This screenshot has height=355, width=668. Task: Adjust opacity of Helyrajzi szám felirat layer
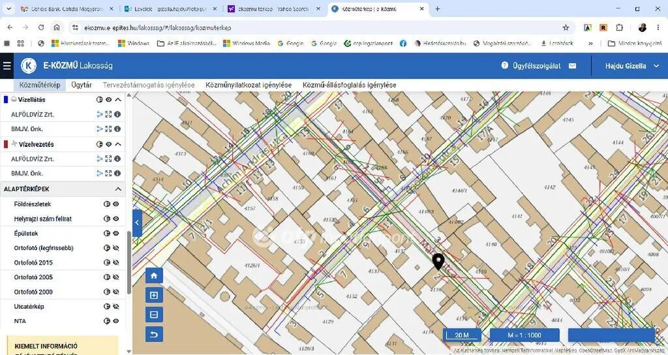point(107,219)
